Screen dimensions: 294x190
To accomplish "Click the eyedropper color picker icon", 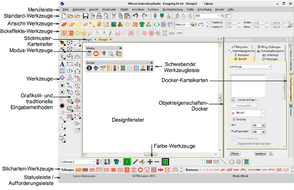I will pos(135,162).
